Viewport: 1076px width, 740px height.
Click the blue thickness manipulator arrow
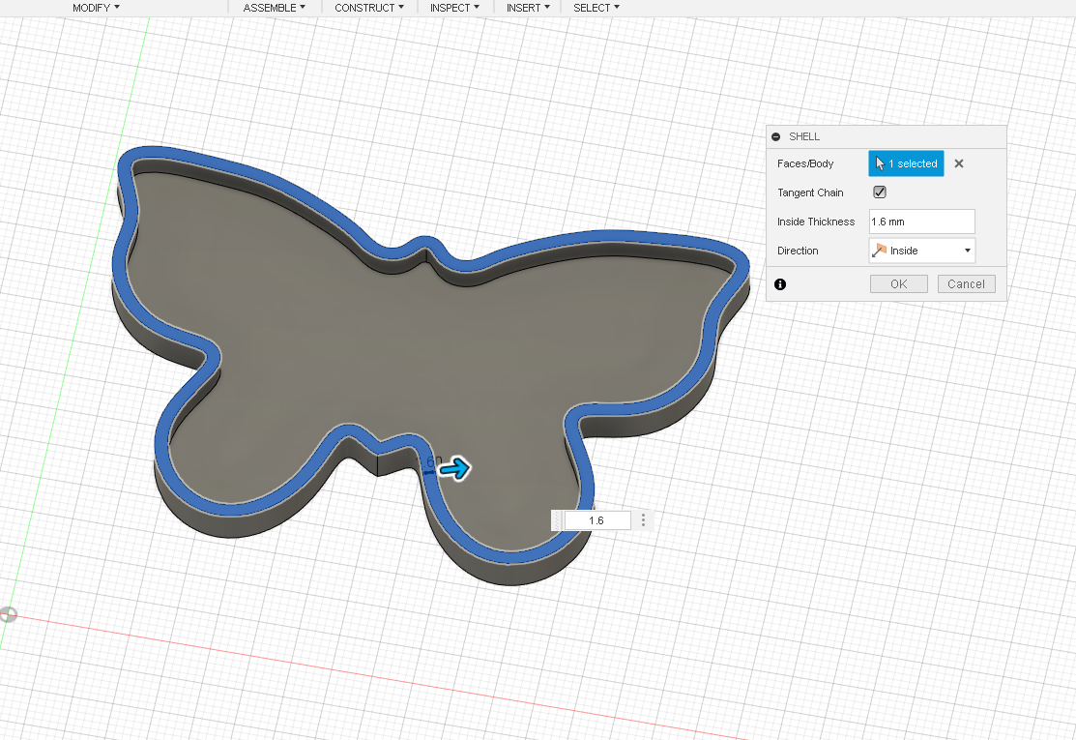[x=454, y=469]
